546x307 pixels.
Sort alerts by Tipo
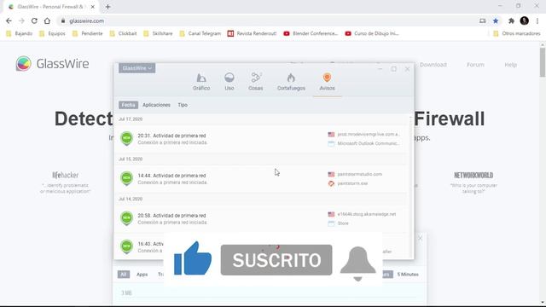(x=183, y=105)
